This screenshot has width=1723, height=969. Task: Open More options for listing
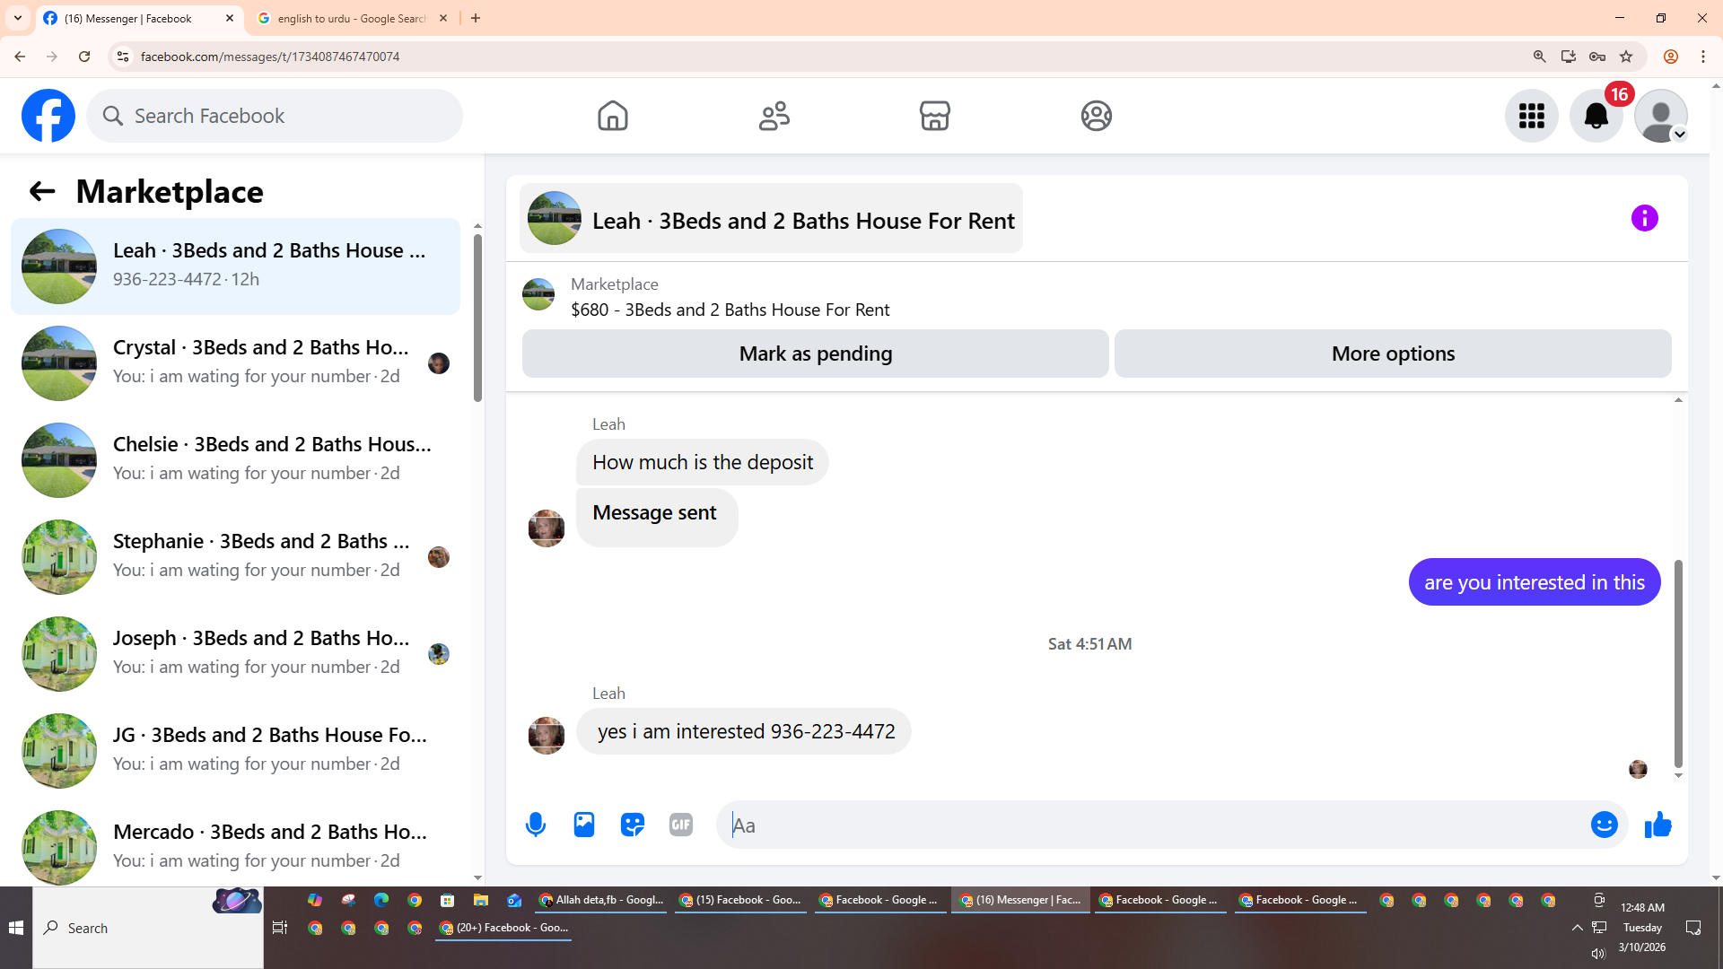[x=1393, y=354]
